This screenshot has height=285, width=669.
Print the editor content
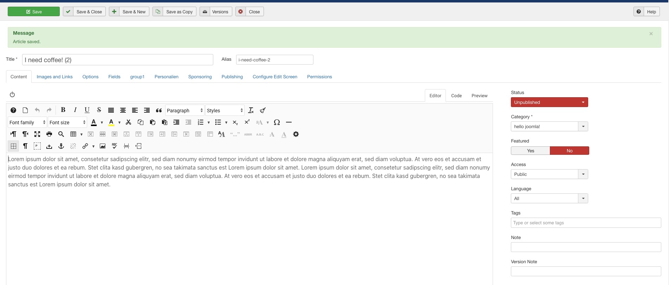(x=49, y=134)
